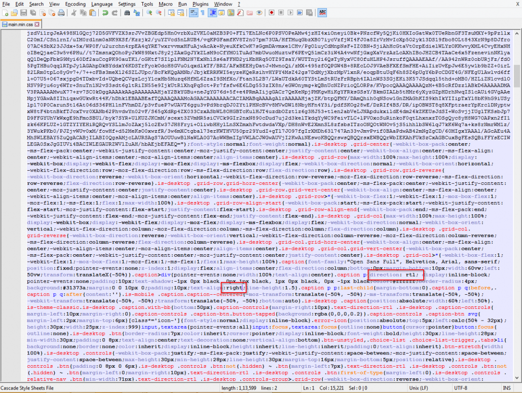Select the main.min.css tab
The width and height of the screenshot is (522, 393).
(x=19, y=24)
